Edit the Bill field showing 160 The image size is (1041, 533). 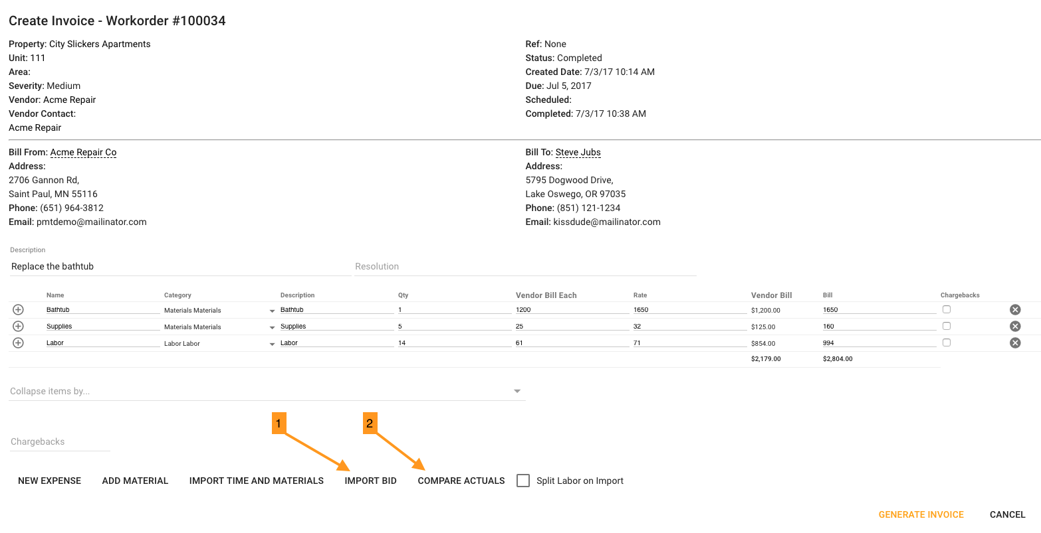point(879,327)
